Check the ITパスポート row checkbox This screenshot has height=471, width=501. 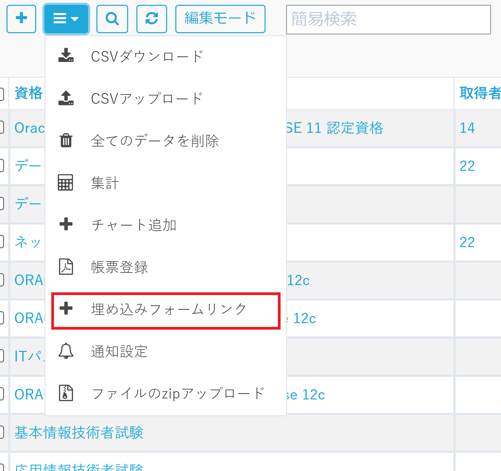[x=2, y=356]
